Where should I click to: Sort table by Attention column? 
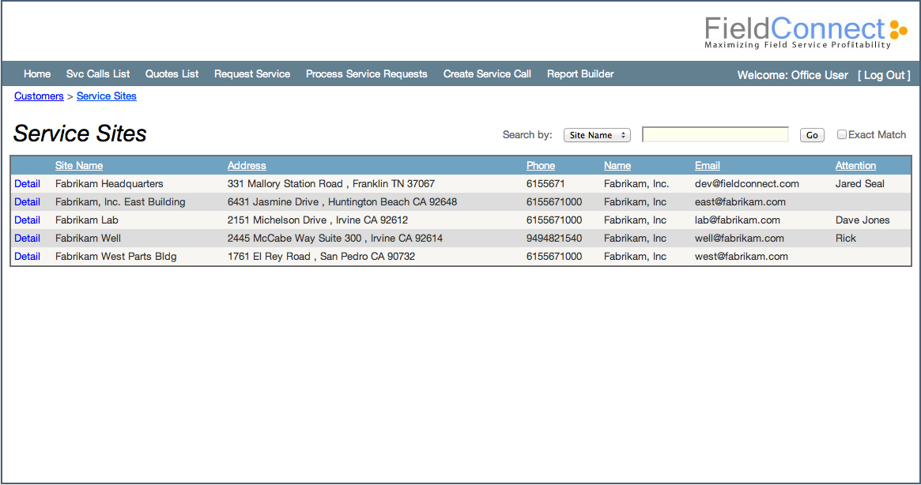pyautogui.click(x=855, y=166)
